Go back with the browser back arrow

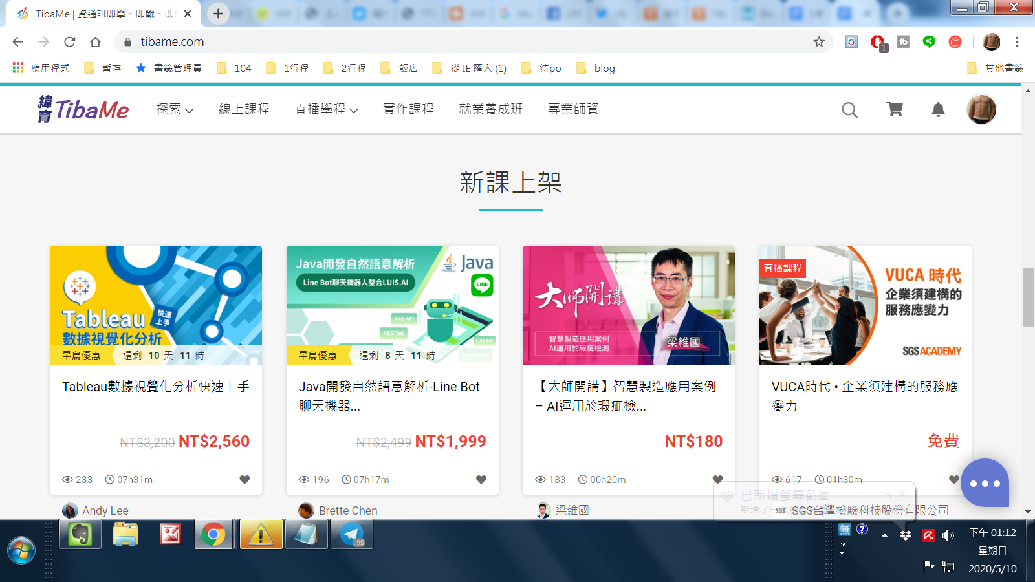pos(17,42)
